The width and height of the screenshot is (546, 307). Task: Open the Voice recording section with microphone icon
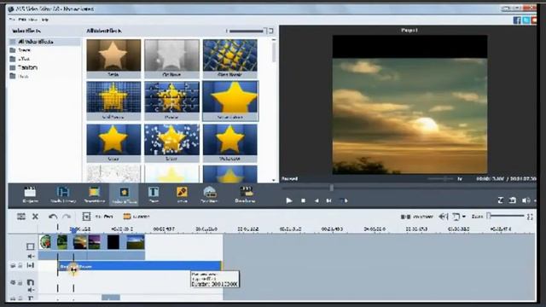[182, 194]
